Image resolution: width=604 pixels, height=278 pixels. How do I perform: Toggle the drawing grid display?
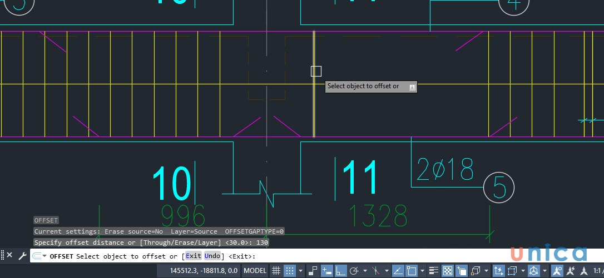coord(276,271)
